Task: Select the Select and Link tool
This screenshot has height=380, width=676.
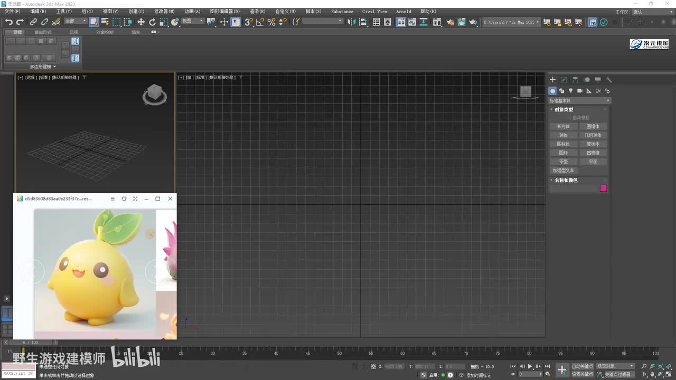Action: point(33,22)
